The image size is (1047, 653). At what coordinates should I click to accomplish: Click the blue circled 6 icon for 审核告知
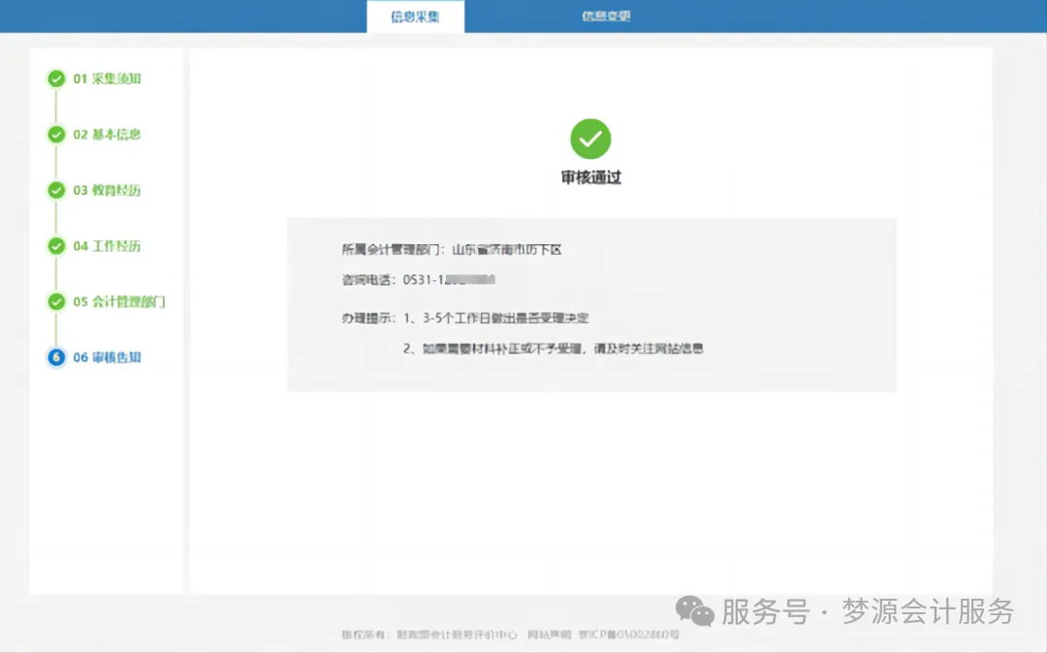click(x=56, y=357)
